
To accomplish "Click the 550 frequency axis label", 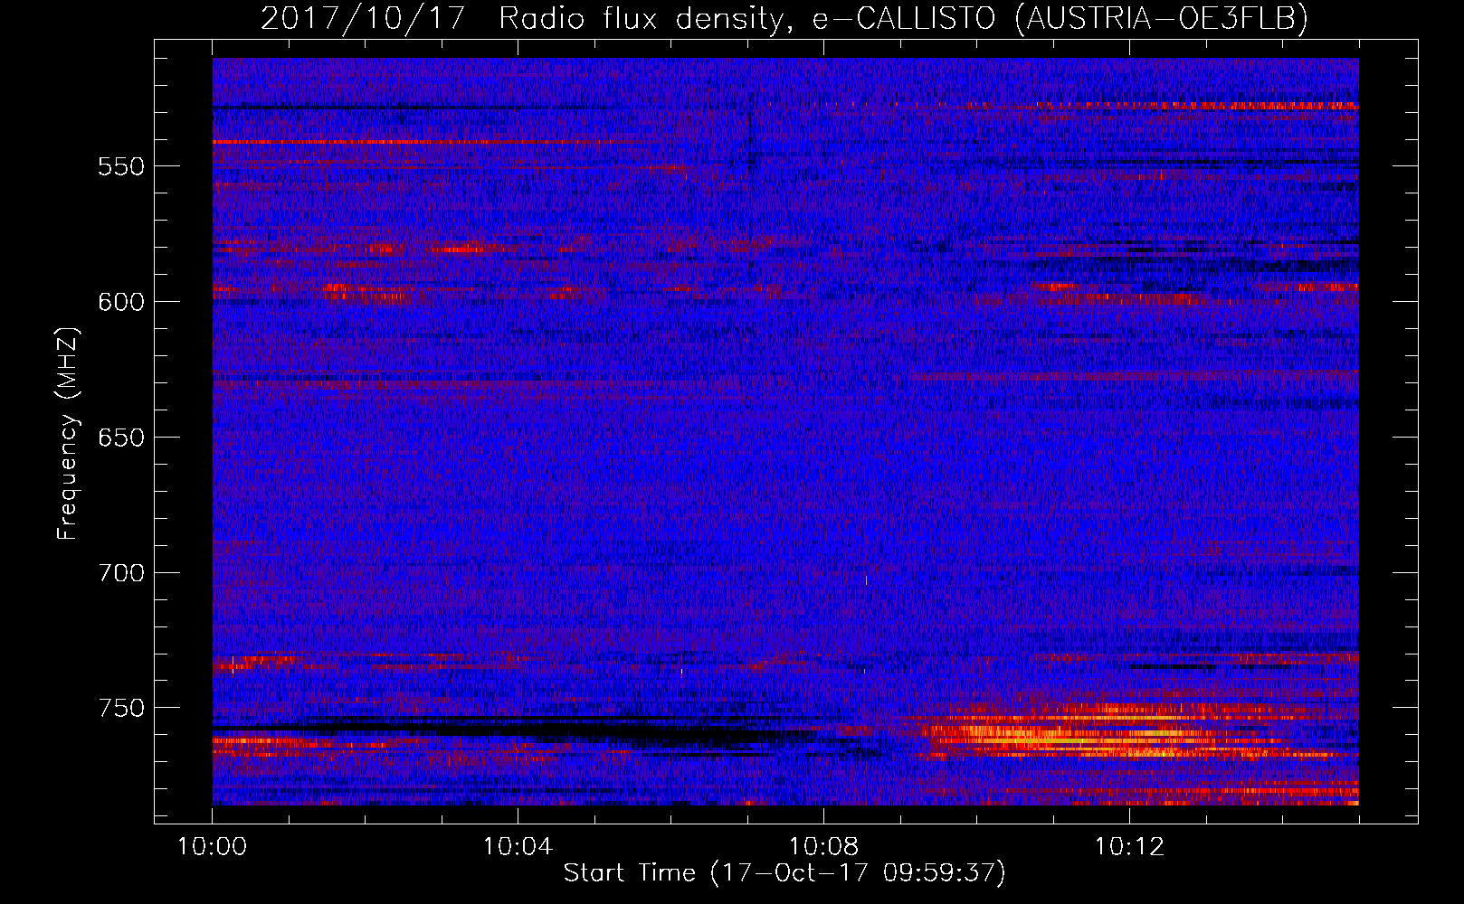I will (x=120, y=167).
